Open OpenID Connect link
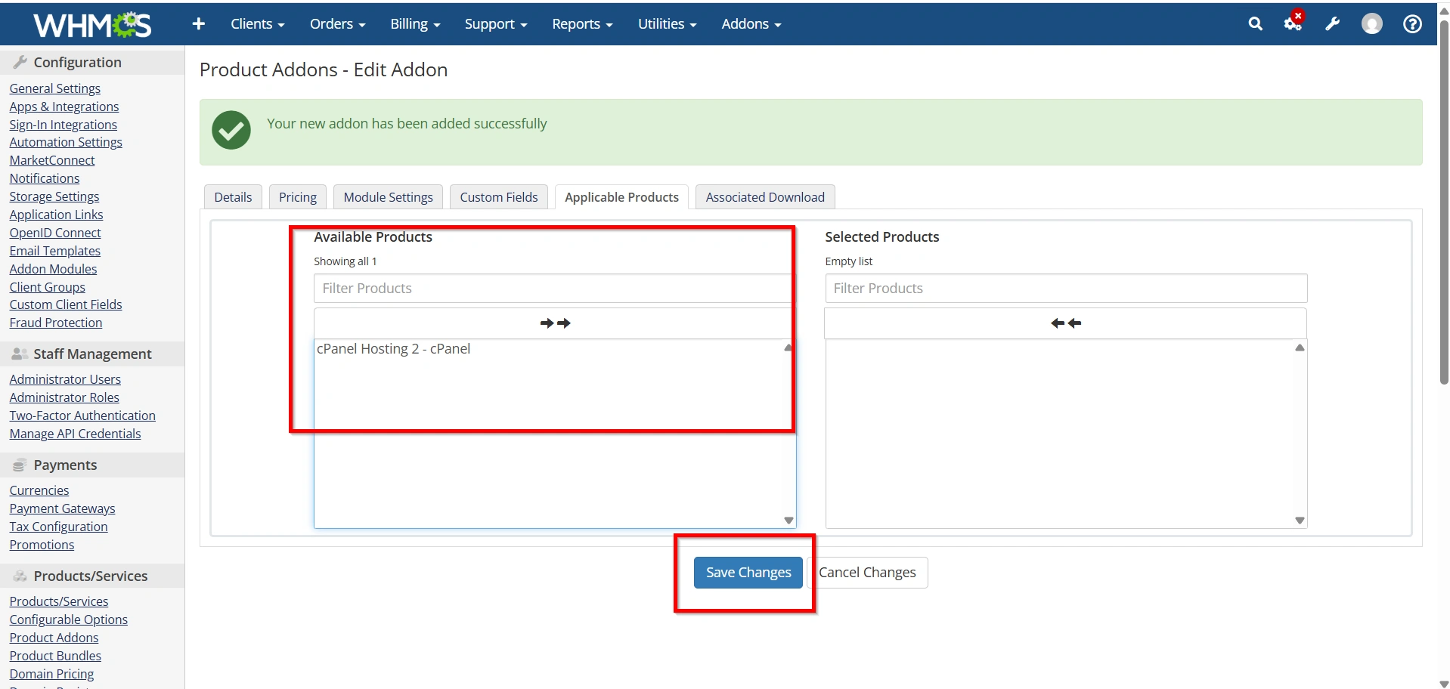Image resolution: width=1450 pixels, height=689 pixels. click(x=55, y=233)
